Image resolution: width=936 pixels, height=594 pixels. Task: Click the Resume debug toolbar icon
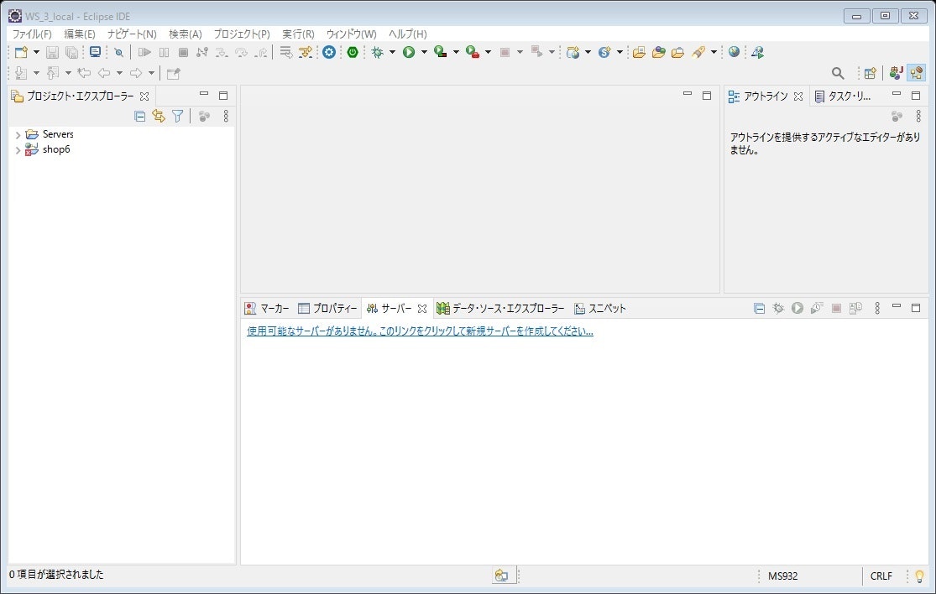pyautogui.click(x=144, y=53)
